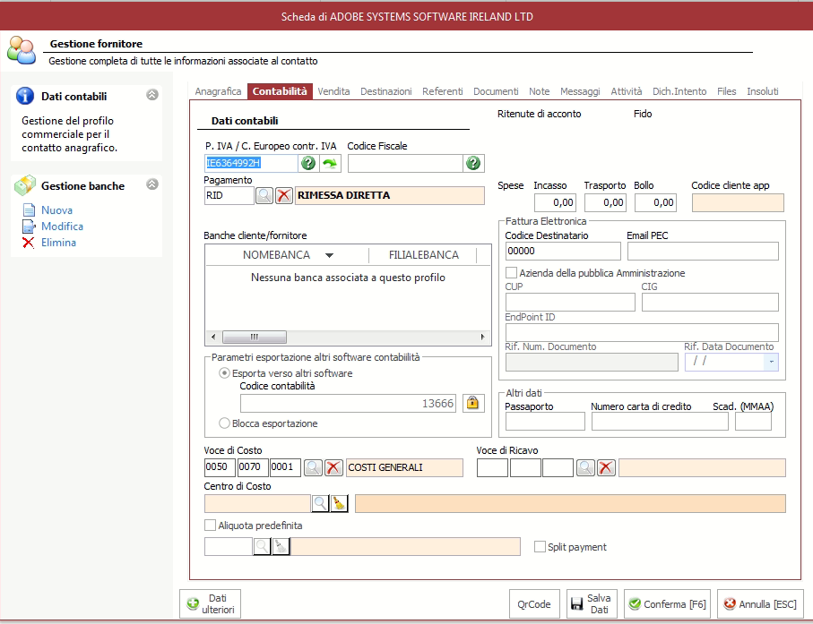Click the Dati ulteriori button

(x=210, y=603)
